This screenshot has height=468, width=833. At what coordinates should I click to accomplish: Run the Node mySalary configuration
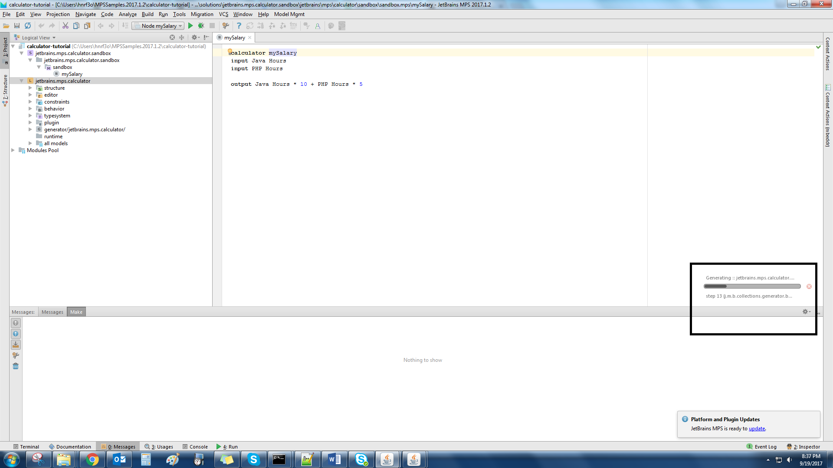tap(190, 26)
